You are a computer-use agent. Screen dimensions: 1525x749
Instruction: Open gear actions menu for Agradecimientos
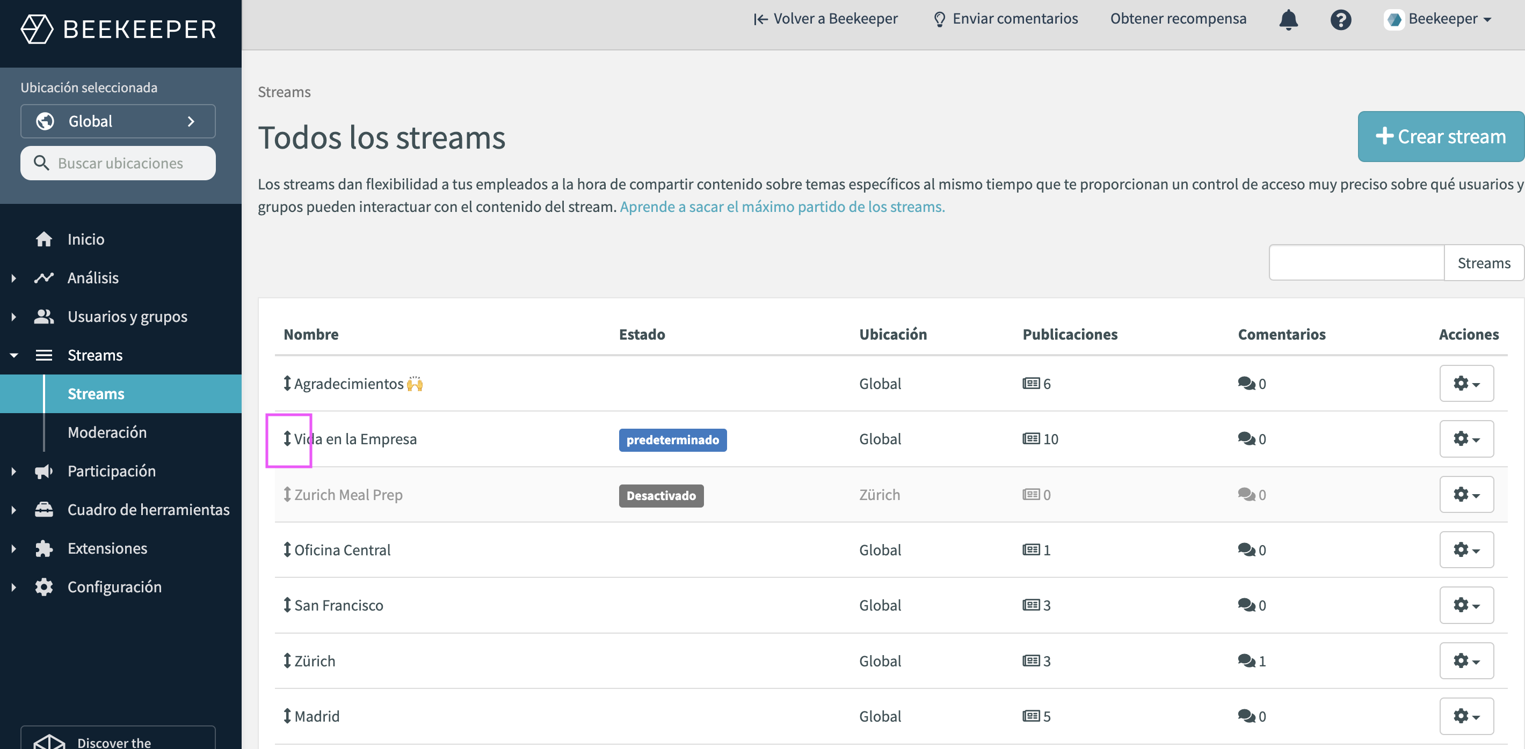click(1466, 384)
